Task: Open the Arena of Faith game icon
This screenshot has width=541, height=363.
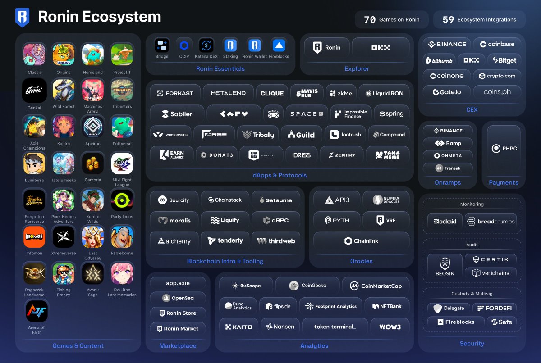Action: [x=37, y=311]
